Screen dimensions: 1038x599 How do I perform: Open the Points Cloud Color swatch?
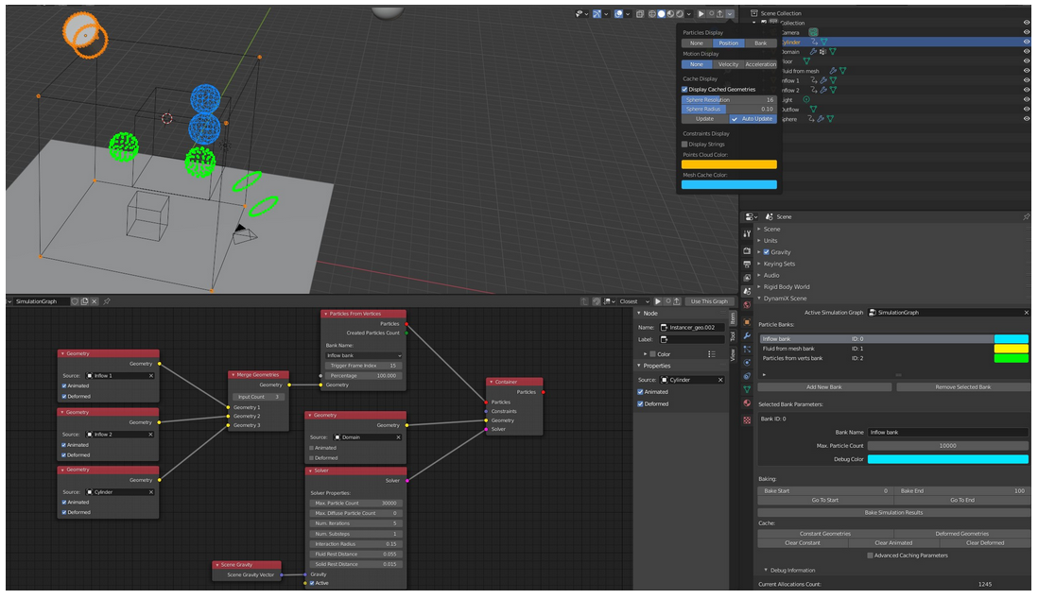(729, 164)
